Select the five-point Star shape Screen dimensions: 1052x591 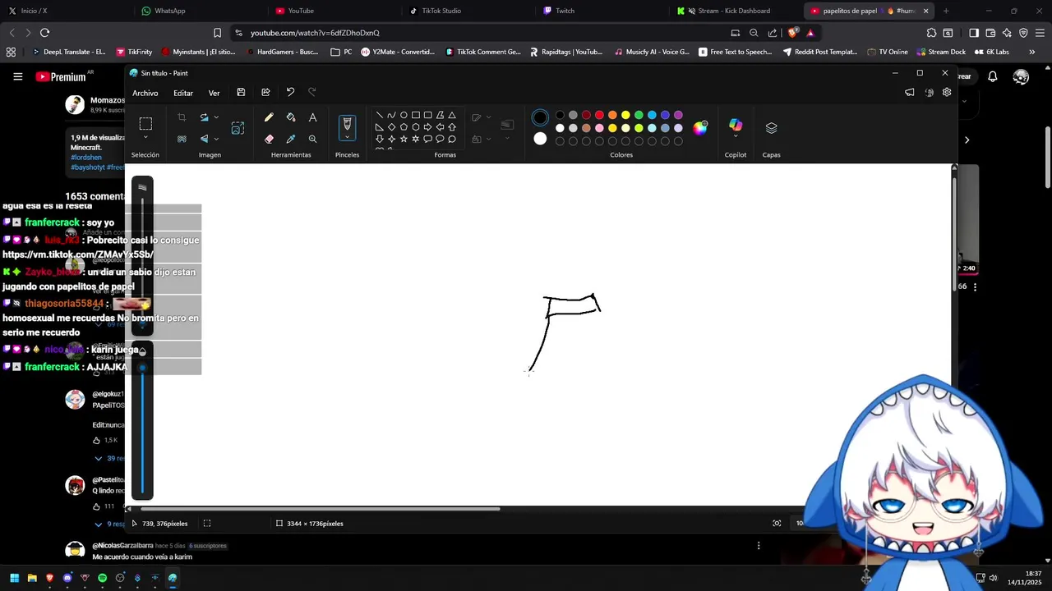coord(404,139)
